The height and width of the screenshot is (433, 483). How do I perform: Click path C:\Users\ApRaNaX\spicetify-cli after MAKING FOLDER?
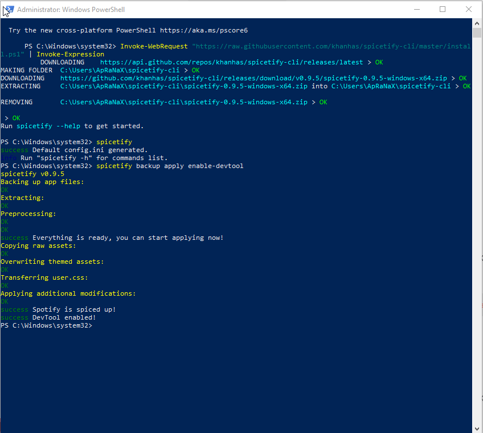coord(120,70)
